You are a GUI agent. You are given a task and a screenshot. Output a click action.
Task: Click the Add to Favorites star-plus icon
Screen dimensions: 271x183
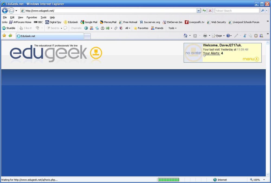click(x=10, y=36)
